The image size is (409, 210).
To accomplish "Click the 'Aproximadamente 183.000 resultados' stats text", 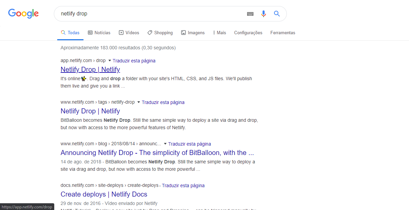I will pos(118,48).
